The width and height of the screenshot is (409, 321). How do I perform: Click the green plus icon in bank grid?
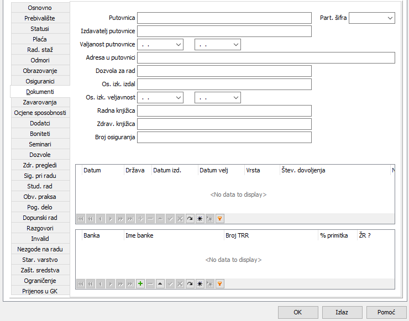(140, 283)
